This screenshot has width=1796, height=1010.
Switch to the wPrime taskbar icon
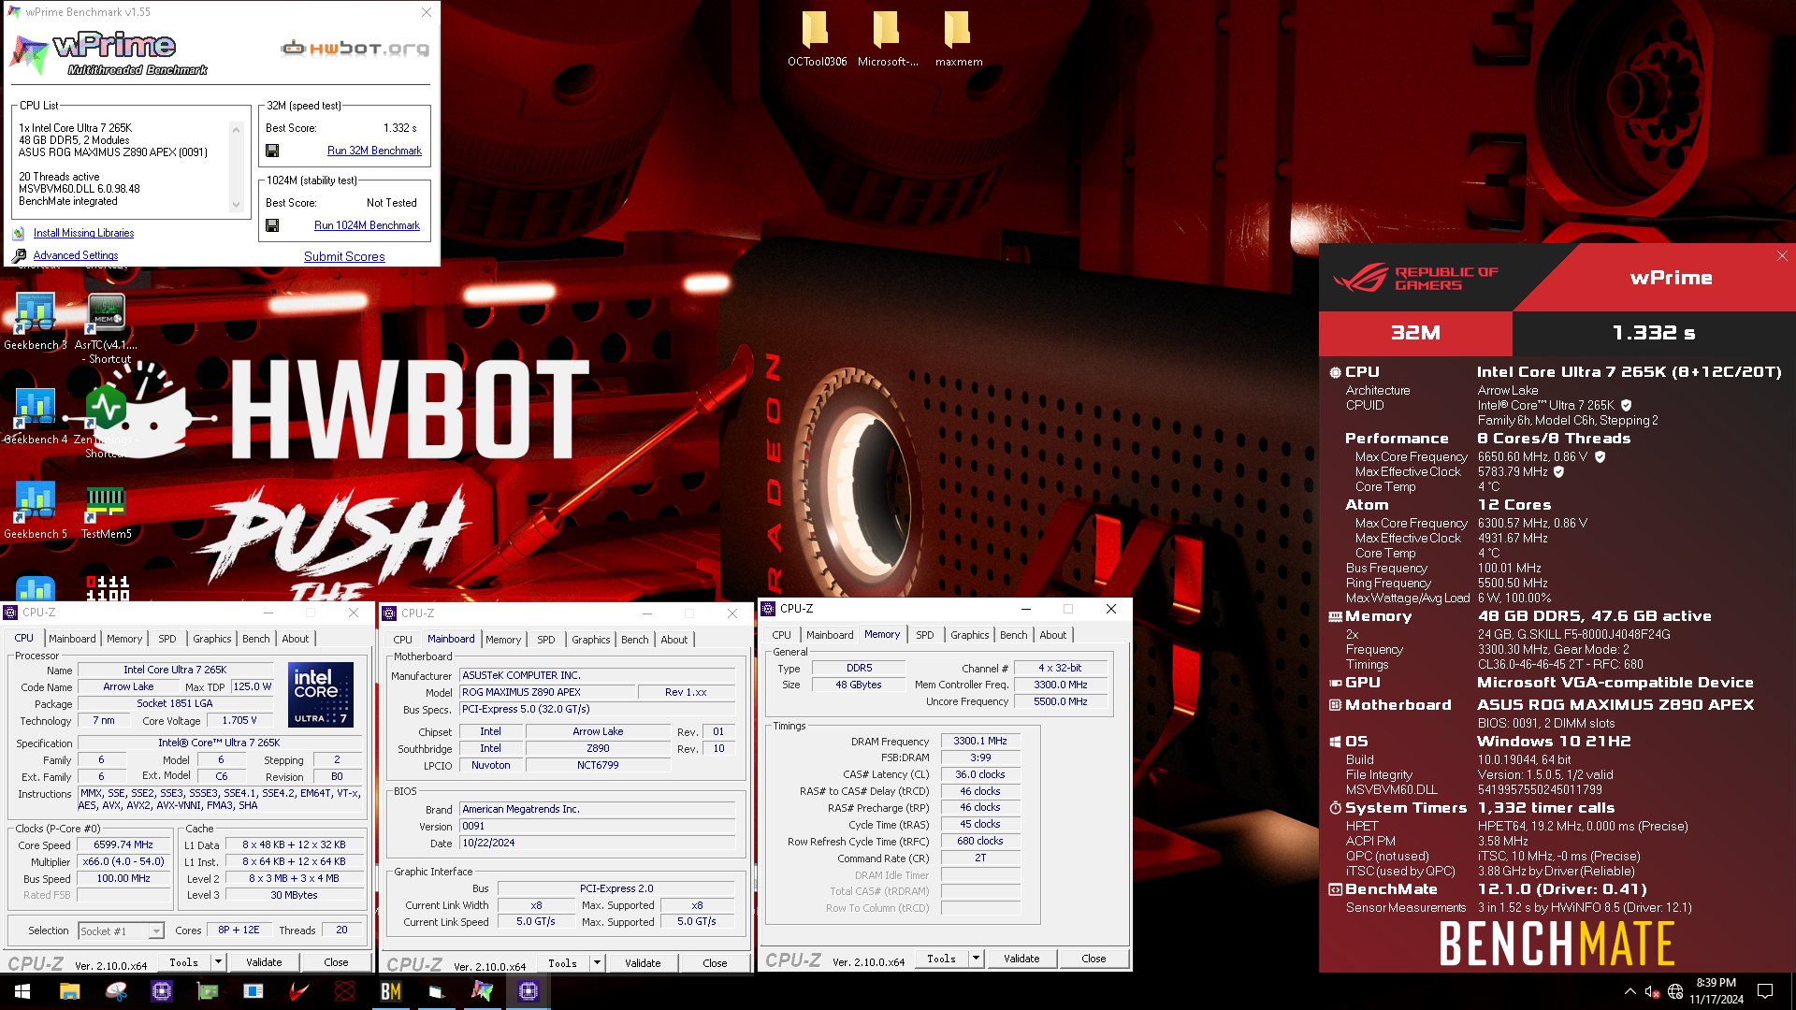483,991
